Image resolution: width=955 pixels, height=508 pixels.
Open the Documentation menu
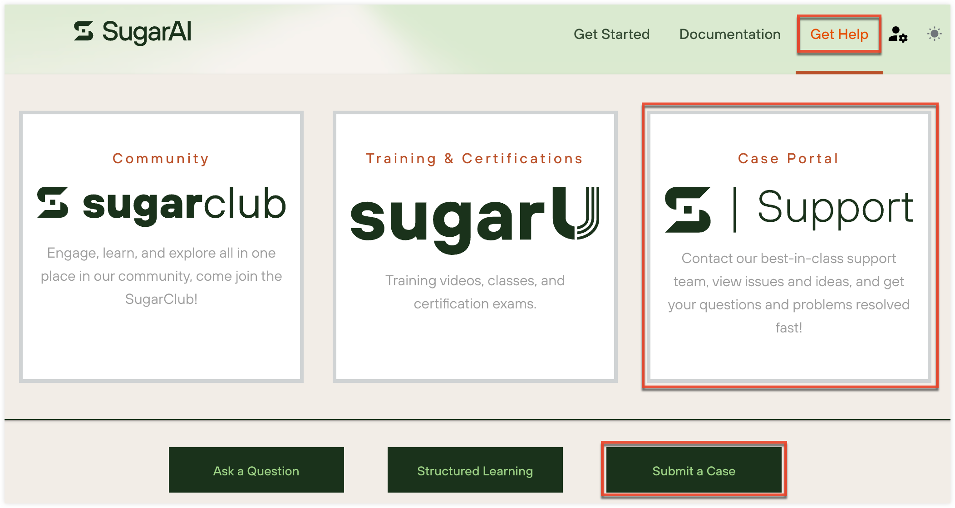click(x=730, y=34)
